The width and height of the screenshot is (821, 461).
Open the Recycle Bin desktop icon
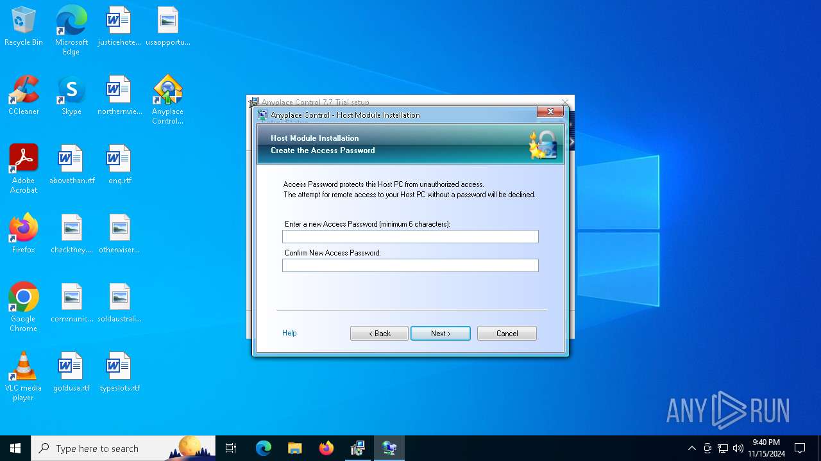point(24,27)
